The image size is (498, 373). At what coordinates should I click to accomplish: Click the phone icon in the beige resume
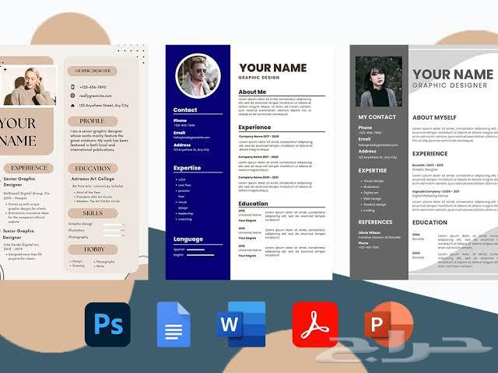coord(72,87)
